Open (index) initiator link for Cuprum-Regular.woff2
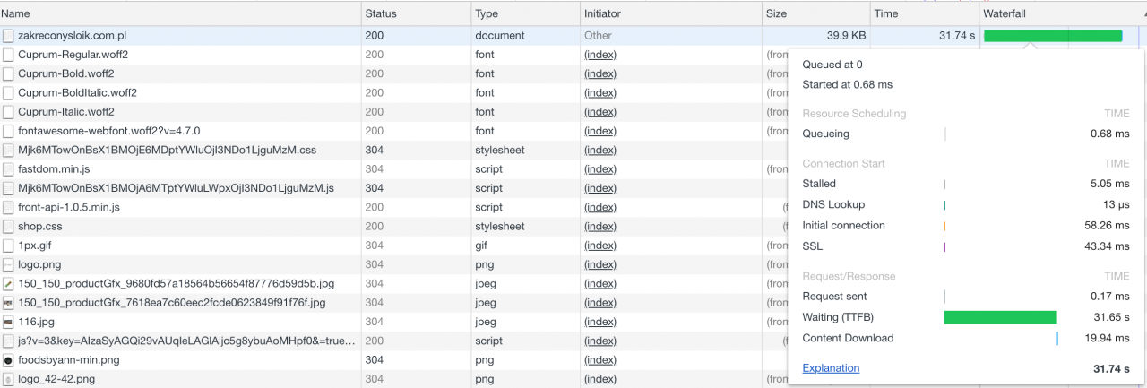1147x388 pixels. (x=600, y=55)
